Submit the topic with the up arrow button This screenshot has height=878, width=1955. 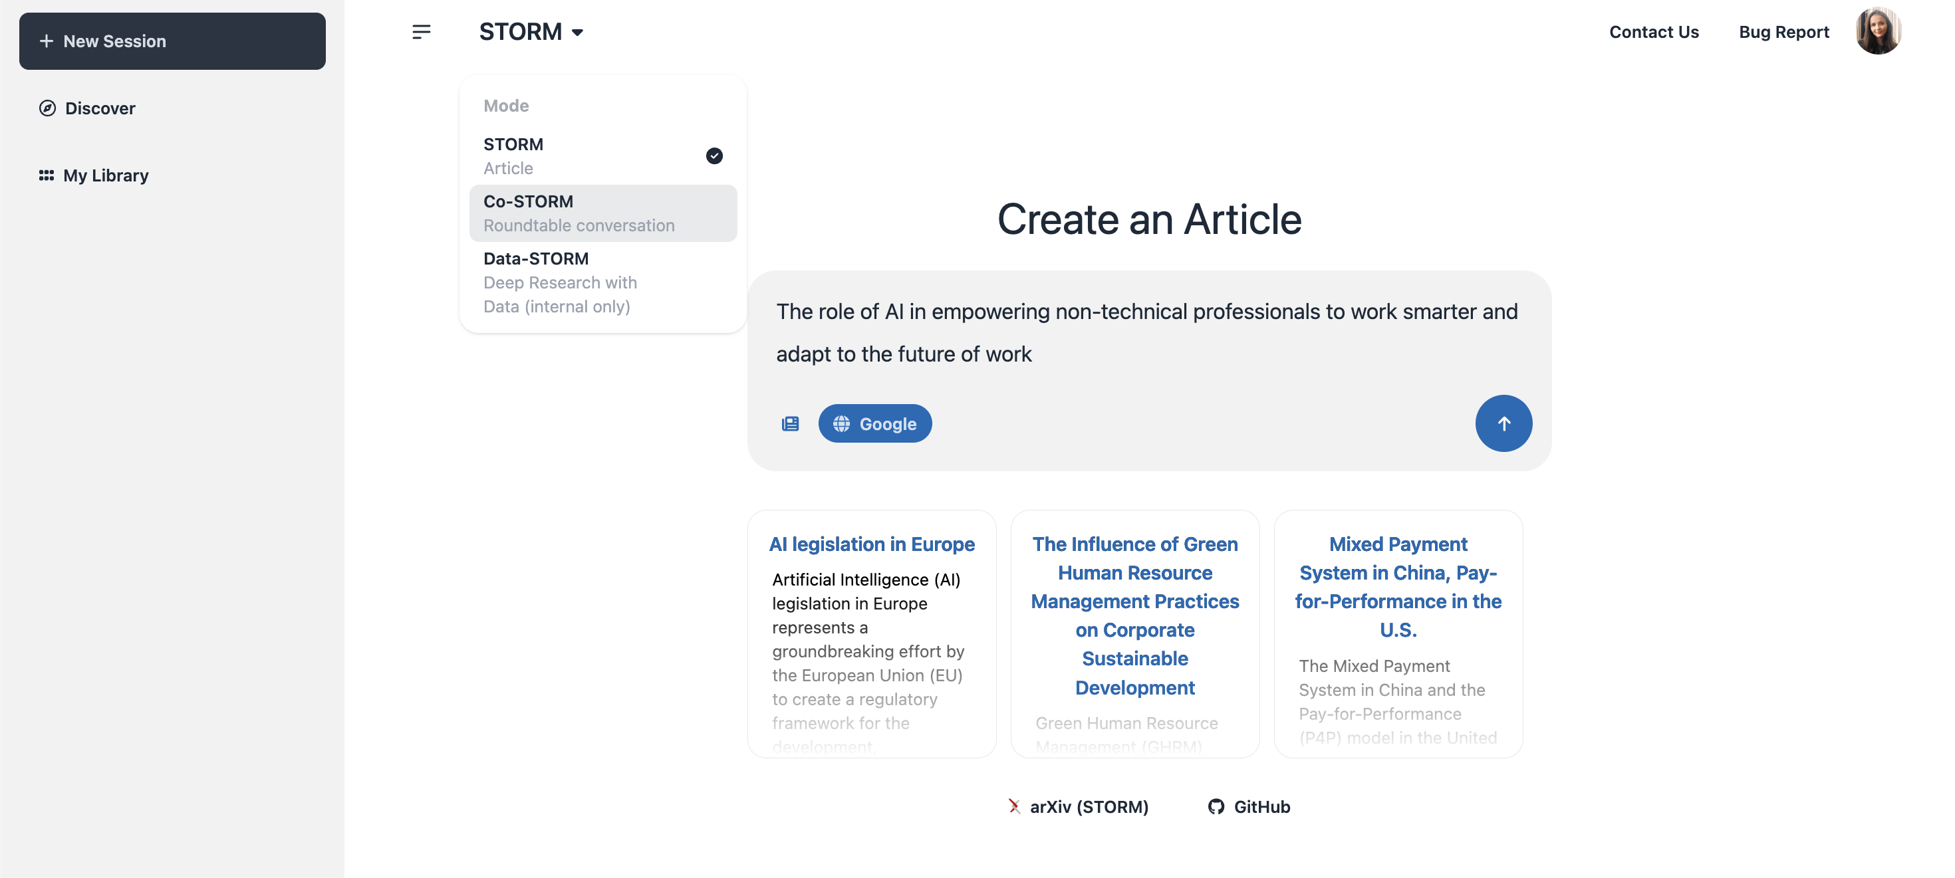point(1503,423)
